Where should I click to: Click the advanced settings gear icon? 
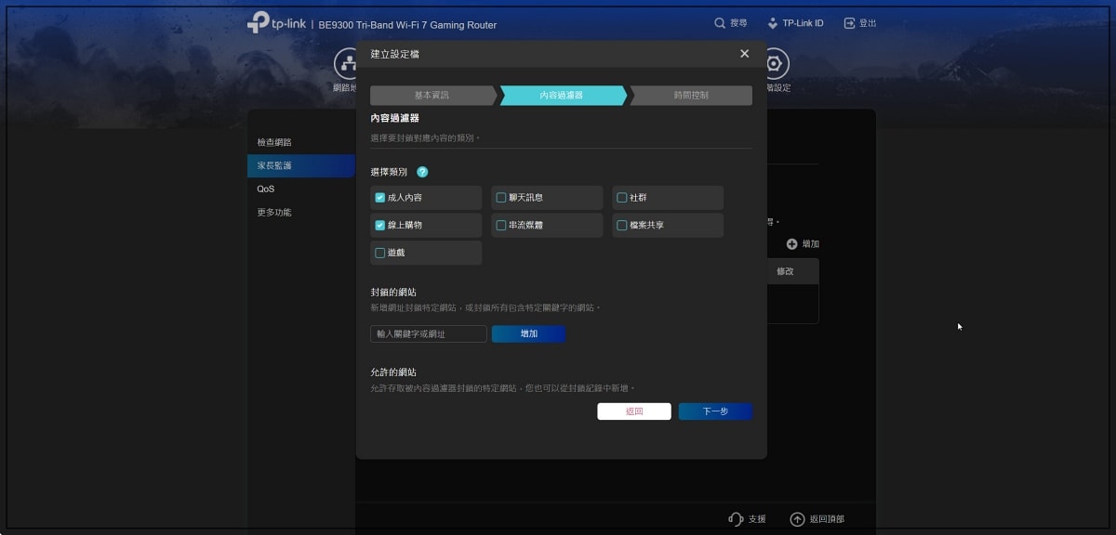pyautogui.click(x=776, y=63)
